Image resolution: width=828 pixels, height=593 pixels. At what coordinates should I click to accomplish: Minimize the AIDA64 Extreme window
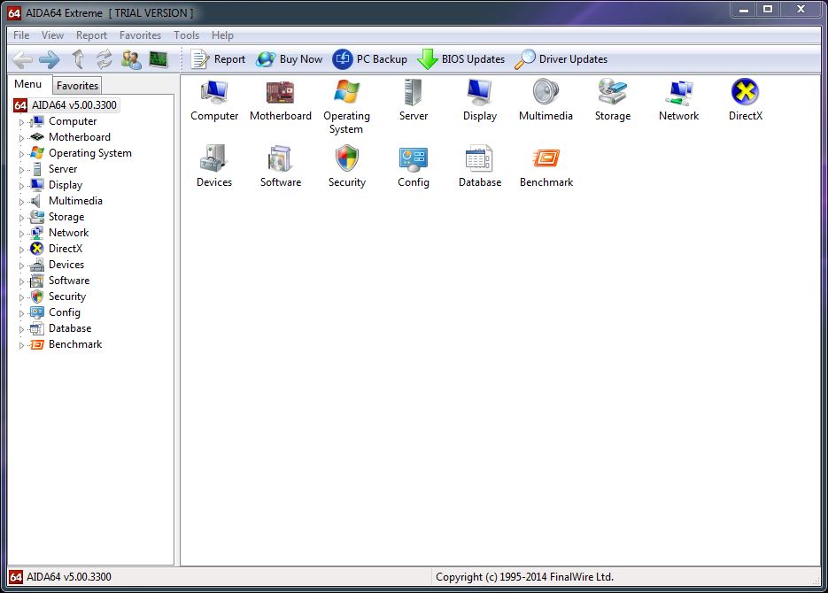[x=744, y=9]
